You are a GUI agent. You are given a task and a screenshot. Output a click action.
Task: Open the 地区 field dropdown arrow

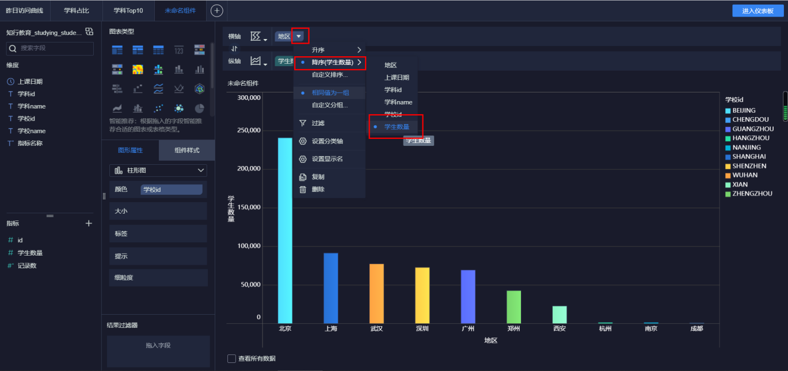[299, 36]
